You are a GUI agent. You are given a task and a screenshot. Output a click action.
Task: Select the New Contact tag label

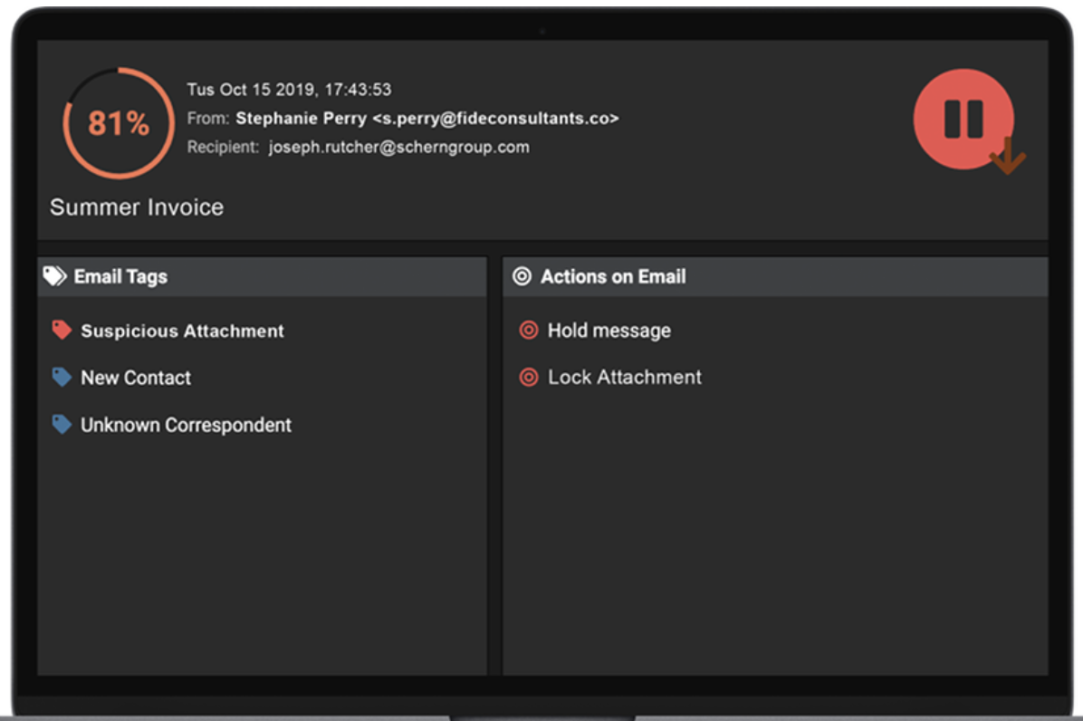point(136,379)
